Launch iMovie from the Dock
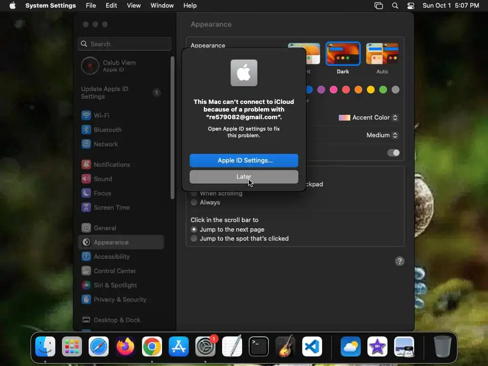This screenshot has height=366, width=488. click(x=377, y=346)
